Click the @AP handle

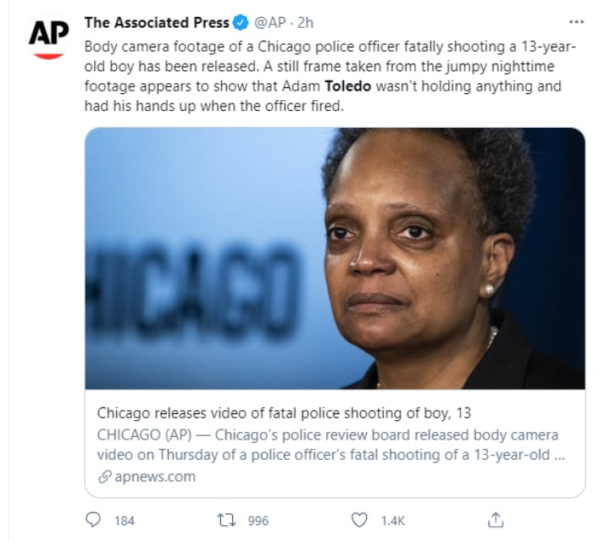[x=270, y=23]
